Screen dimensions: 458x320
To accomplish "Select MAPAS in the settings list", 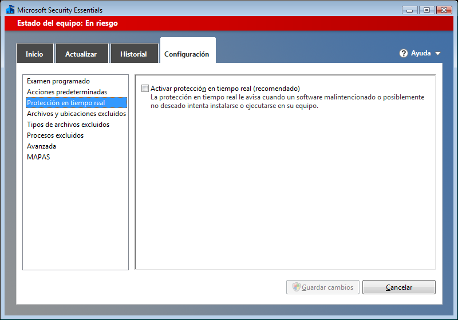I will tap(76, 157).
